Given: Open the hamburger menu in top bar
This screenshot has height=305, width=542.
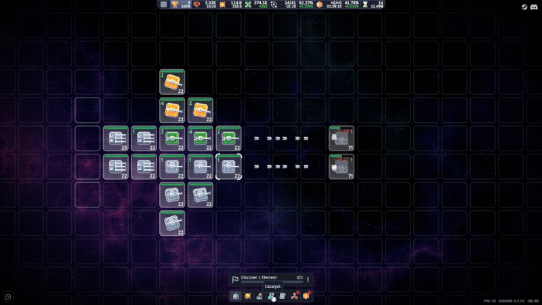Looking at the screenshot, I should (163, 5).
